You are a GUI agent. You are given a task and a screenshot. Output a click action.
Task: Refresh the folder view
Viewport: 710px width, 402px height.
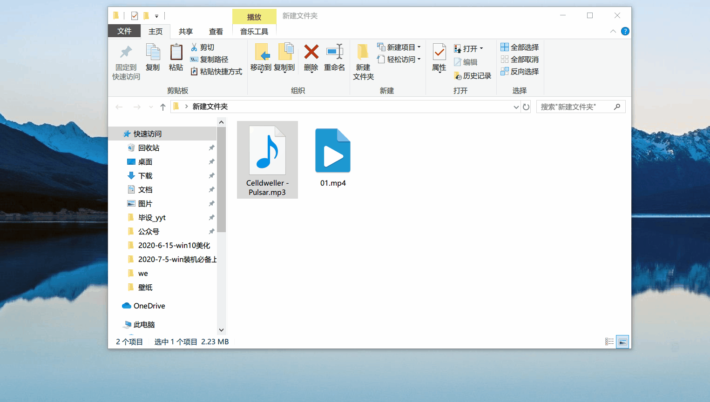tap(526, 107)
